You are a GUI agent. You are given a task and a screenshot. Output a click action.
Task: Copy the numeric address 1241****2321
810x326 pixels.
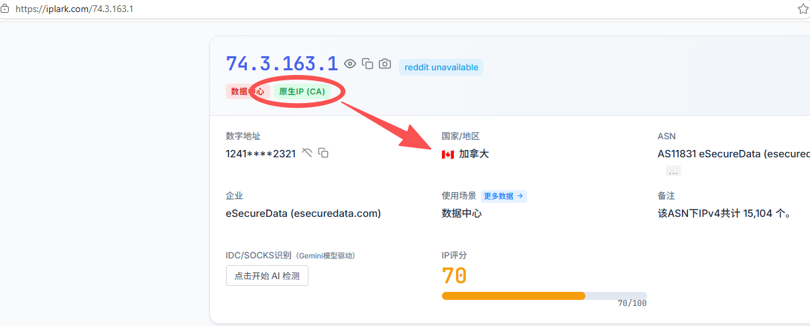tap(323, 153)
